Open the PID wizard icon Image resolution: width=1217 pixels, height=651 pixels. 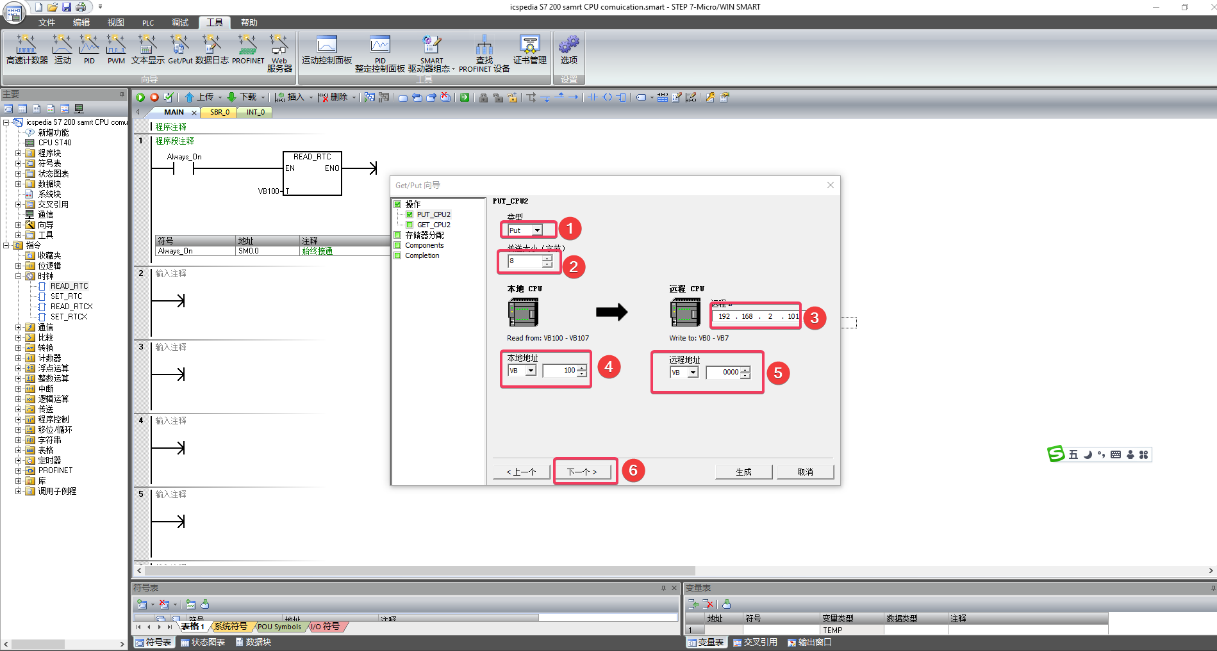[x=88, y=49]
